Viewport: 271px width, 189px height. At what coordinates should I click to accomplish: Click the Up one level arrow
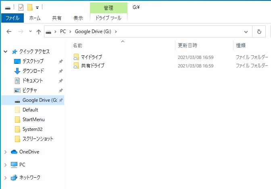click(39, 31)
